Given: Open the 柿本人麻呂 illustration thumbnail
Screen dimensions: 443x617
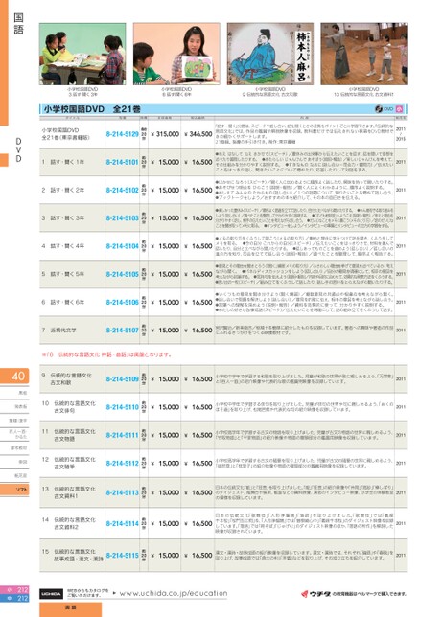Looking at the screenshot, I should click(x=270, y=54).
